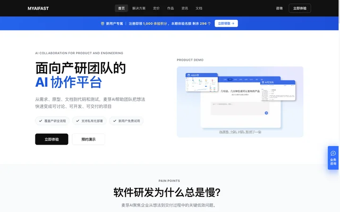This screenshot has height=212, width=340.
Task: Click the AI出原型 card in the demo
Action: pyautogui.click(x=202, y=82)
